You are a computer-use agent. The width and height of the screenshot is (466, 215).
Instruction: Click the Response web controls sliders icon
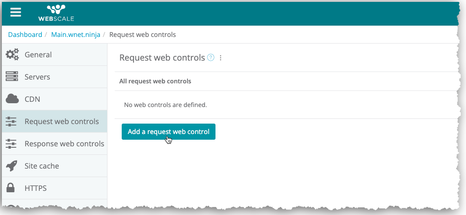point(11,144)
